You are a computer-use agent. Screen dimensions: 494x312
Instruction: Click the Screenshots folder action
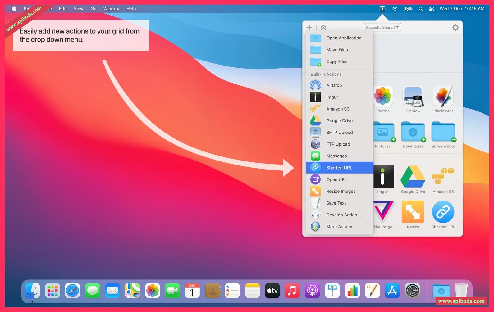[443, 133]
